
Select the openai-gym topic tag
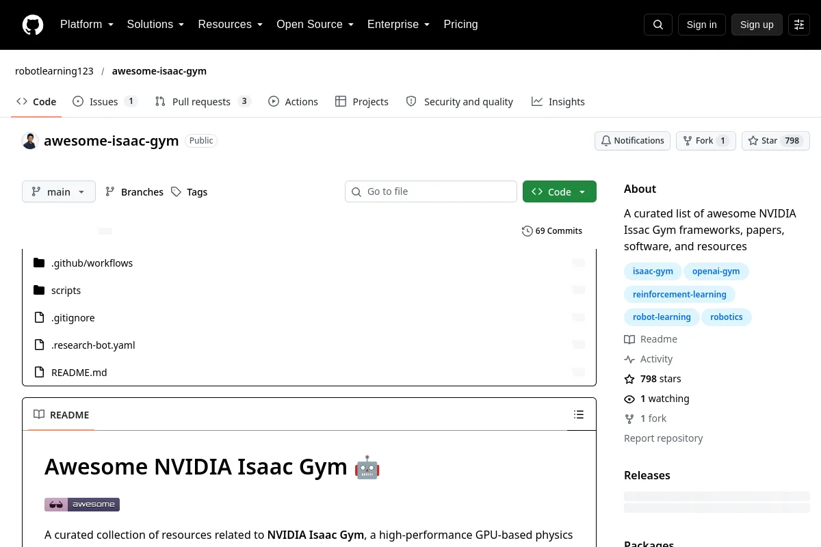(x=716, y=271)
